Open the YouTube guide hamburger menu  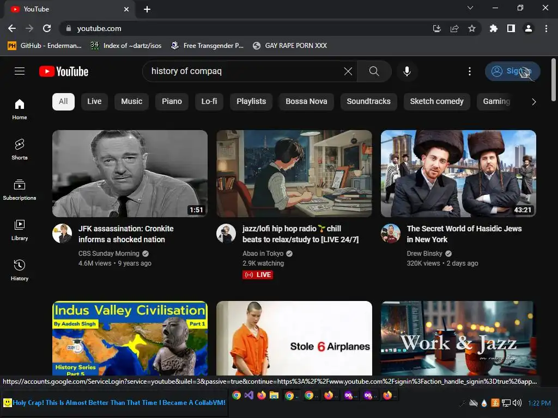pos(20,71)
